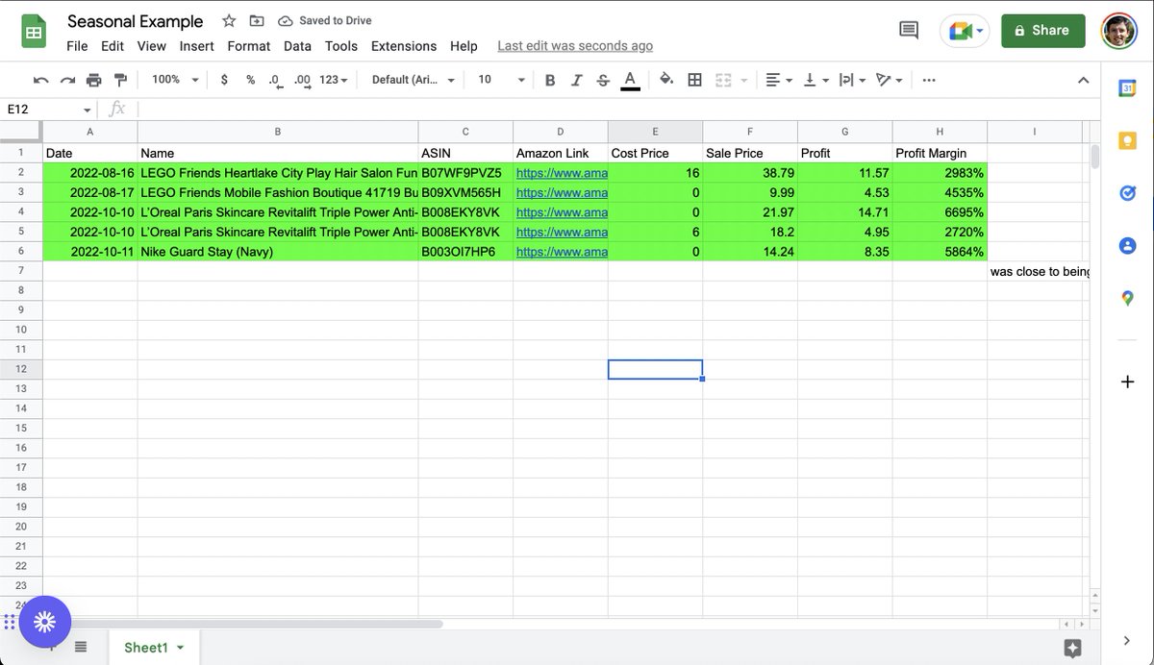Open 'Last edit was seconds ago' link
The image size is (1154, 665).
pyautogui.click(x=575, y=46)
